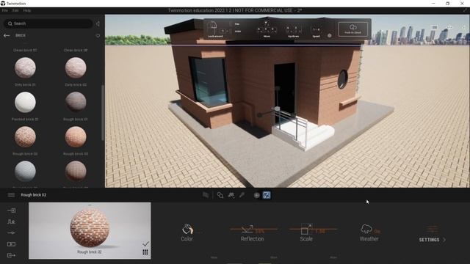Click the dimmed cube icon in toolbar

tap(206, 195)
